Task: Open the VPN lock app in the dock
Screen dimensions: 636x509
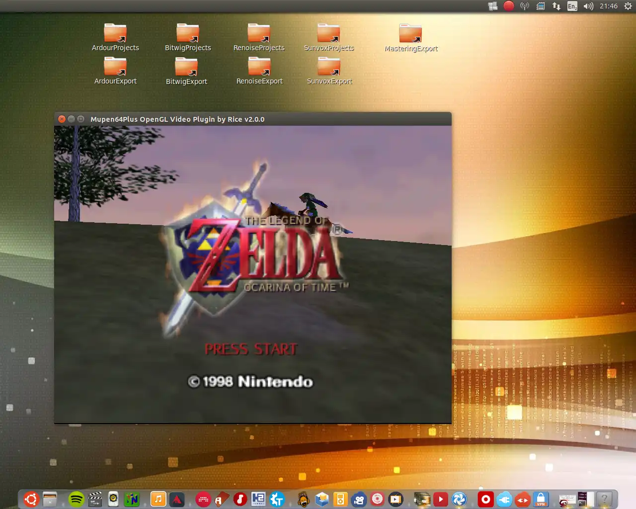Action: pyautogui.click(x=541, y=499)
